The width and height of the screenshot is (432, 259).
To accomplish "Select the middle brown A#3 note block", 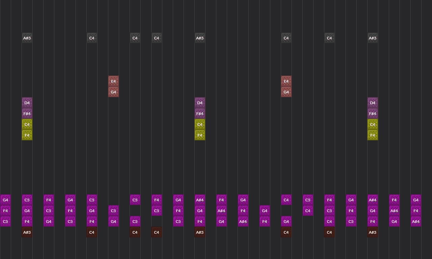I will (x=200, y=232).
